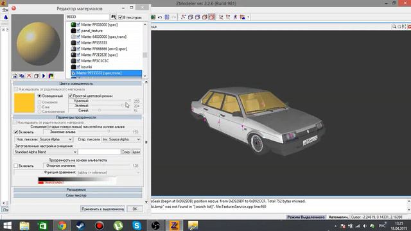Uncheck 'Включить' for alpha blending
The width and height of the screenshot is (411, 231).
(x=15, y=132)
